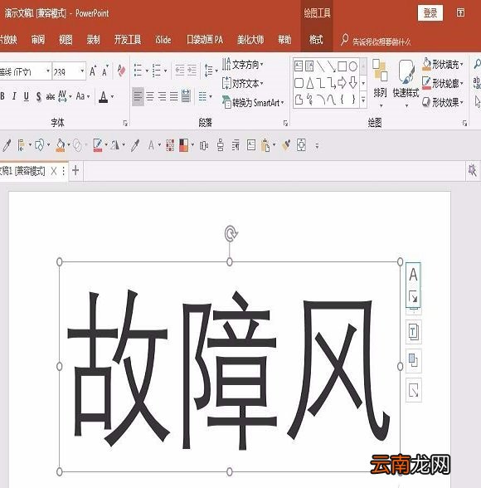Image resolution: width=481 pixels, height=488 pixels.
Task: Toggle Underline formatting
Action: pos(27,96)
